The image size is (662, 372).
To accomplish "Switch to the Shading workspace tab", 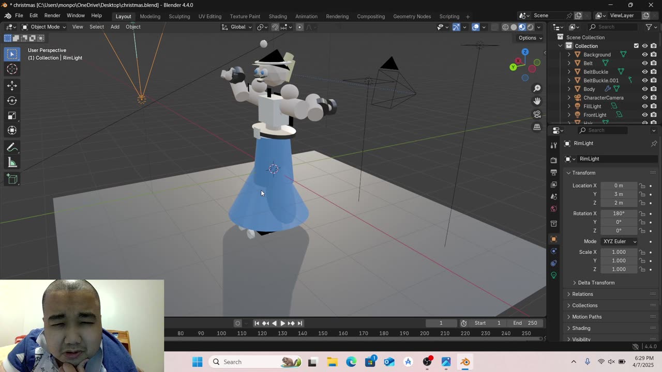I will click(278, 16).
